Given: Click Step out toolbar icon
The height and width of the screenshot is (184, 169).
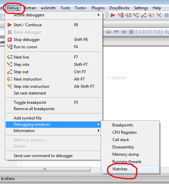Looking at the screenshot, I should point(143,15).
